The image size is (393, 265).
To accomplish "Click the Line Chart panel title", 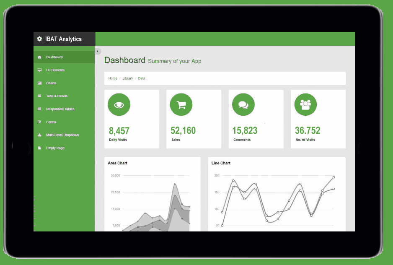I will click(x=221, y=163).
